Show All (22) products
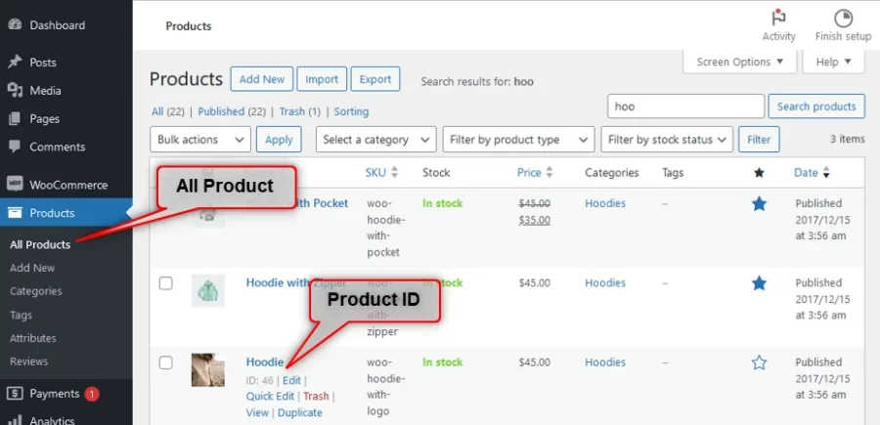The height and width of the screenshot is (425, 880). coord(168,111)
